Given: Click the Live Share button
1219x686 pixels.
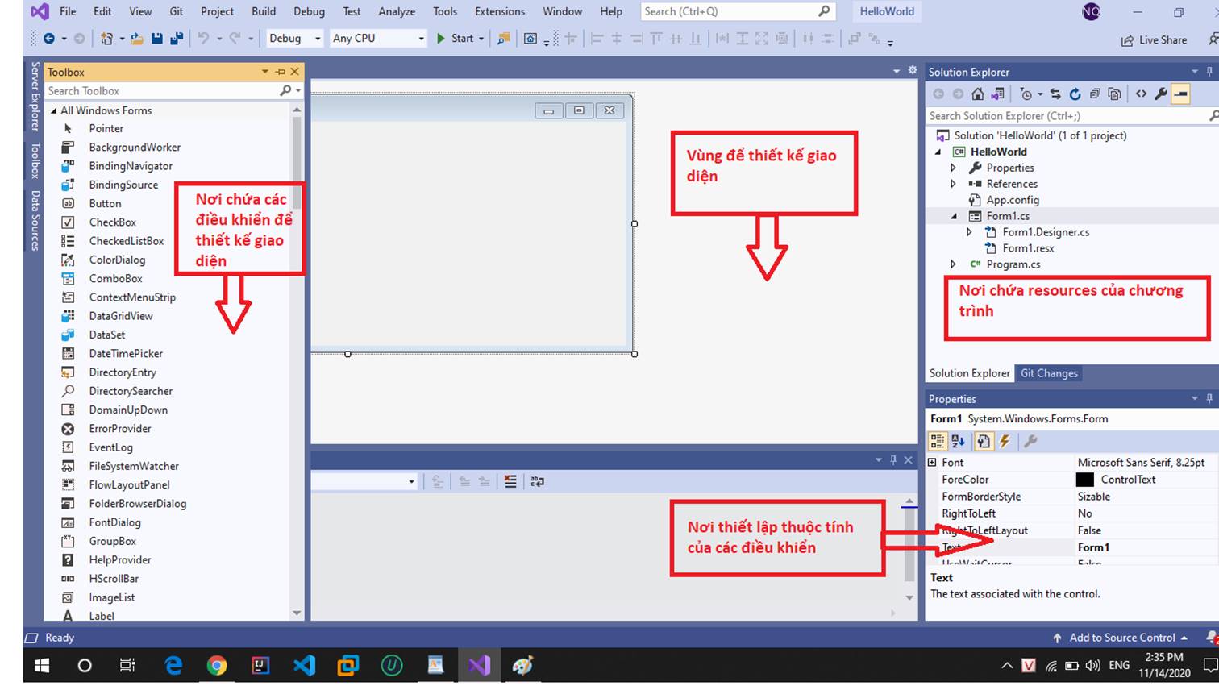Looking at the screenshot, I should 1155,39.
